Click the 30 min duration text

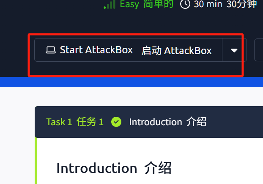208,4
